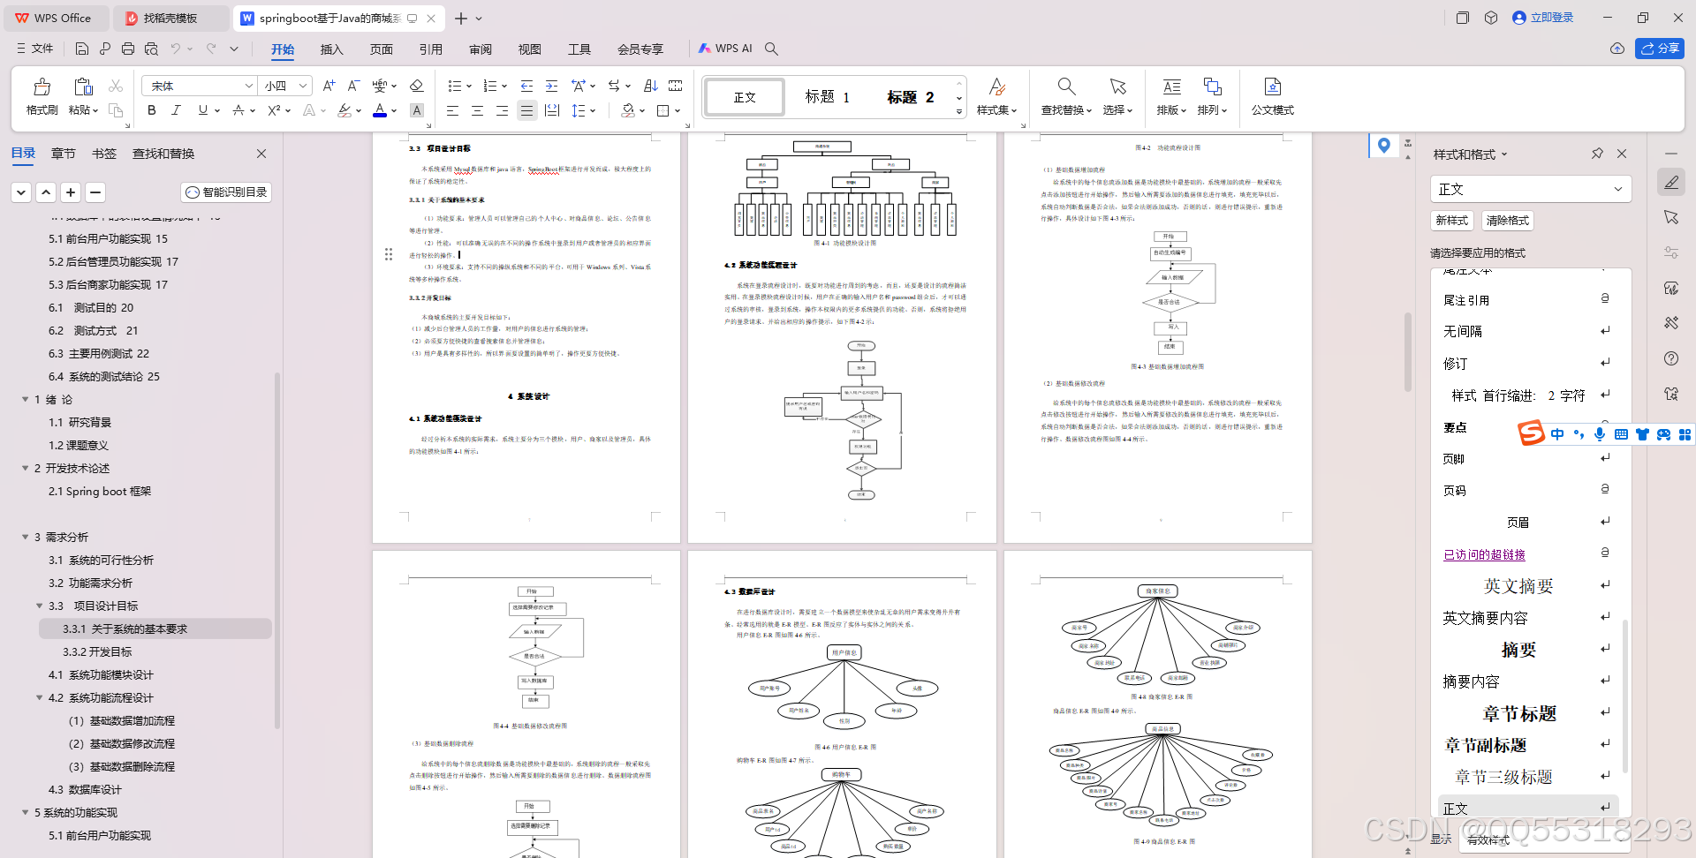
Task: Click 立即登录 (Sign in) link
Action: [x=1543, y=18]
